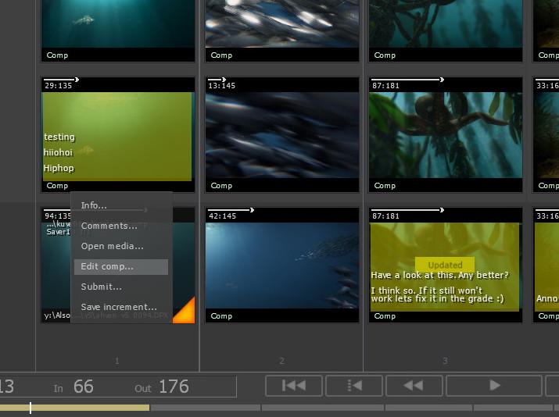Click 'Have a look at this. Any better?' comment
This screenshot has width=559, height=417.
pyautogui.click(x=440, y=276)
